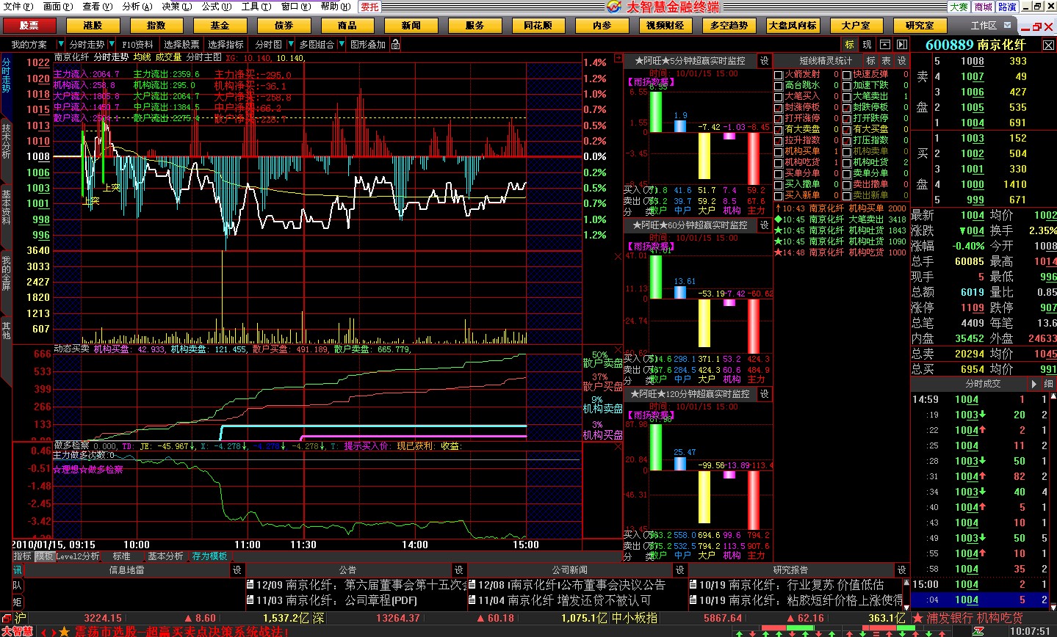
Task: Toggle the 火箭发射 checkbox
Action: 779,74
